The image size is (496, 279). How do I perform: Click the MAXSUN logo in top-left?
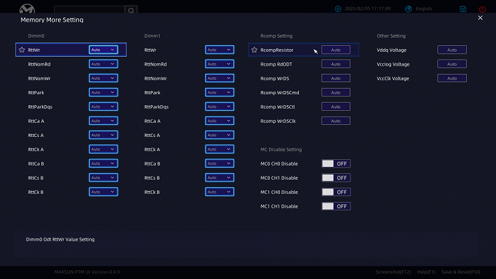click(27, 8)
